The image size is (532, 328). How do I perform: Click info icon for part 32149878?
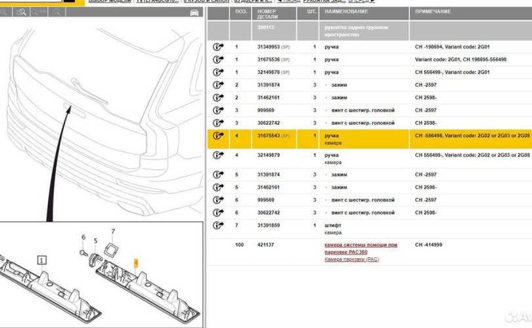pyautogui.click(x=218, y=72)
